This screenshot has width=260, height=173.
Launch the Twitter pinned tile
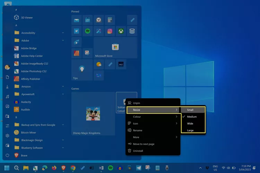click(x=77, y=31)
